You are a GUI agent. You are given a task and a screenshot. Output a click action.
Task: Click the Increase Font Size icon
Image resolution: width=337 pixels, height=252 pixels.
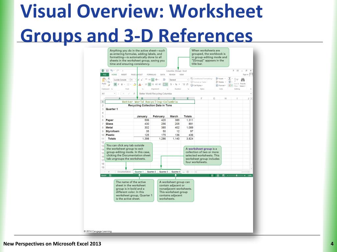point(139,80)
